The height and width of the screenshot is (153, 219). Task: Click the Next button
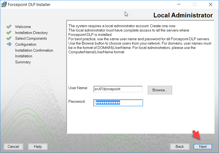(x=203, y=146)
